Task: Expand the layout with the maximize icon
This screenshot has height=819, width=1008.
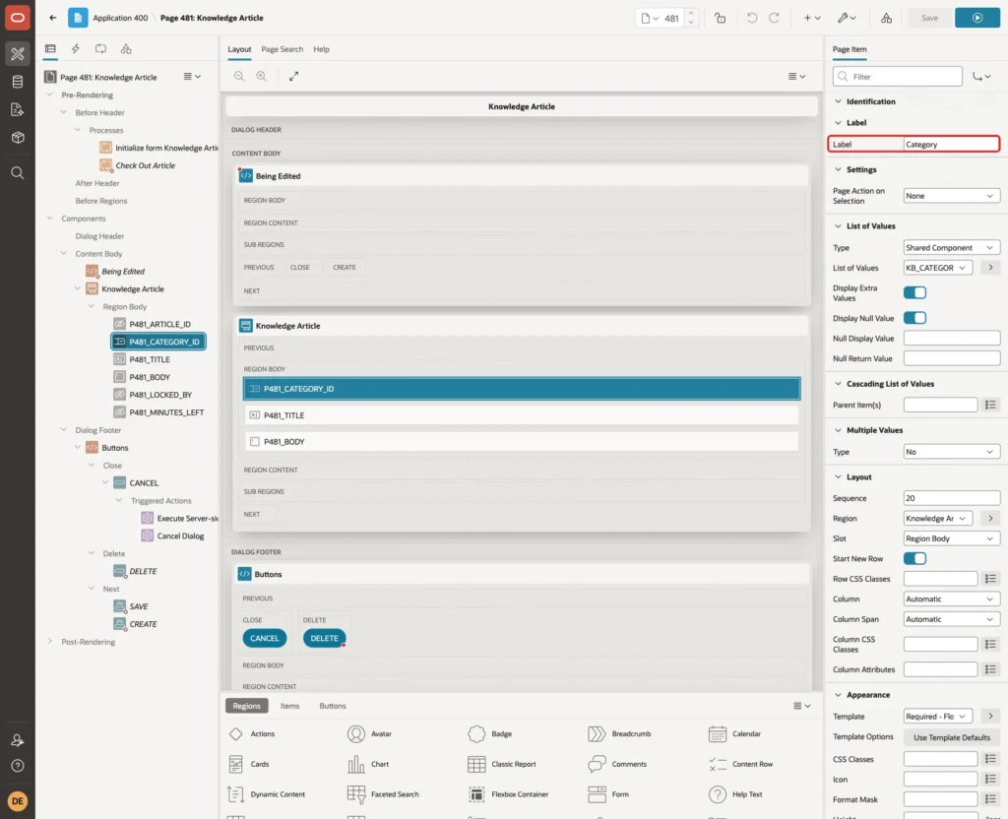Action: (x=293, y=76)
